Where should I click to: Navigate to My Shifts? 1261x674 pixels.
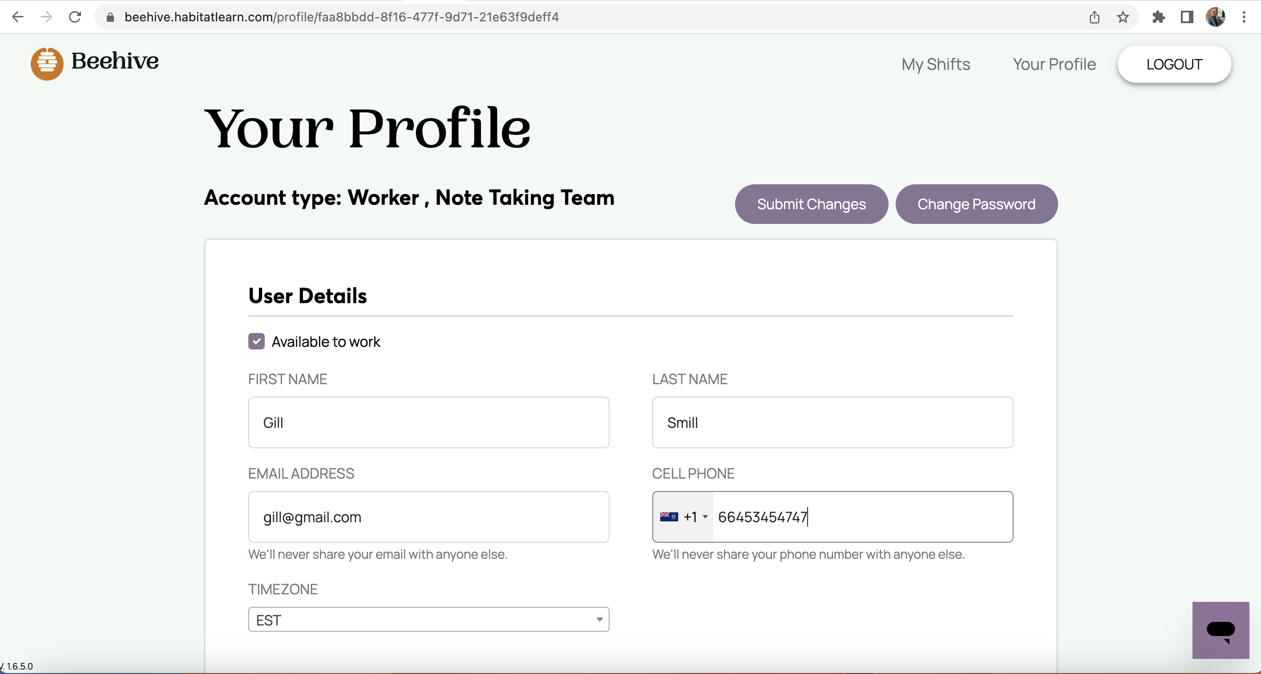(x=935, y=64)
